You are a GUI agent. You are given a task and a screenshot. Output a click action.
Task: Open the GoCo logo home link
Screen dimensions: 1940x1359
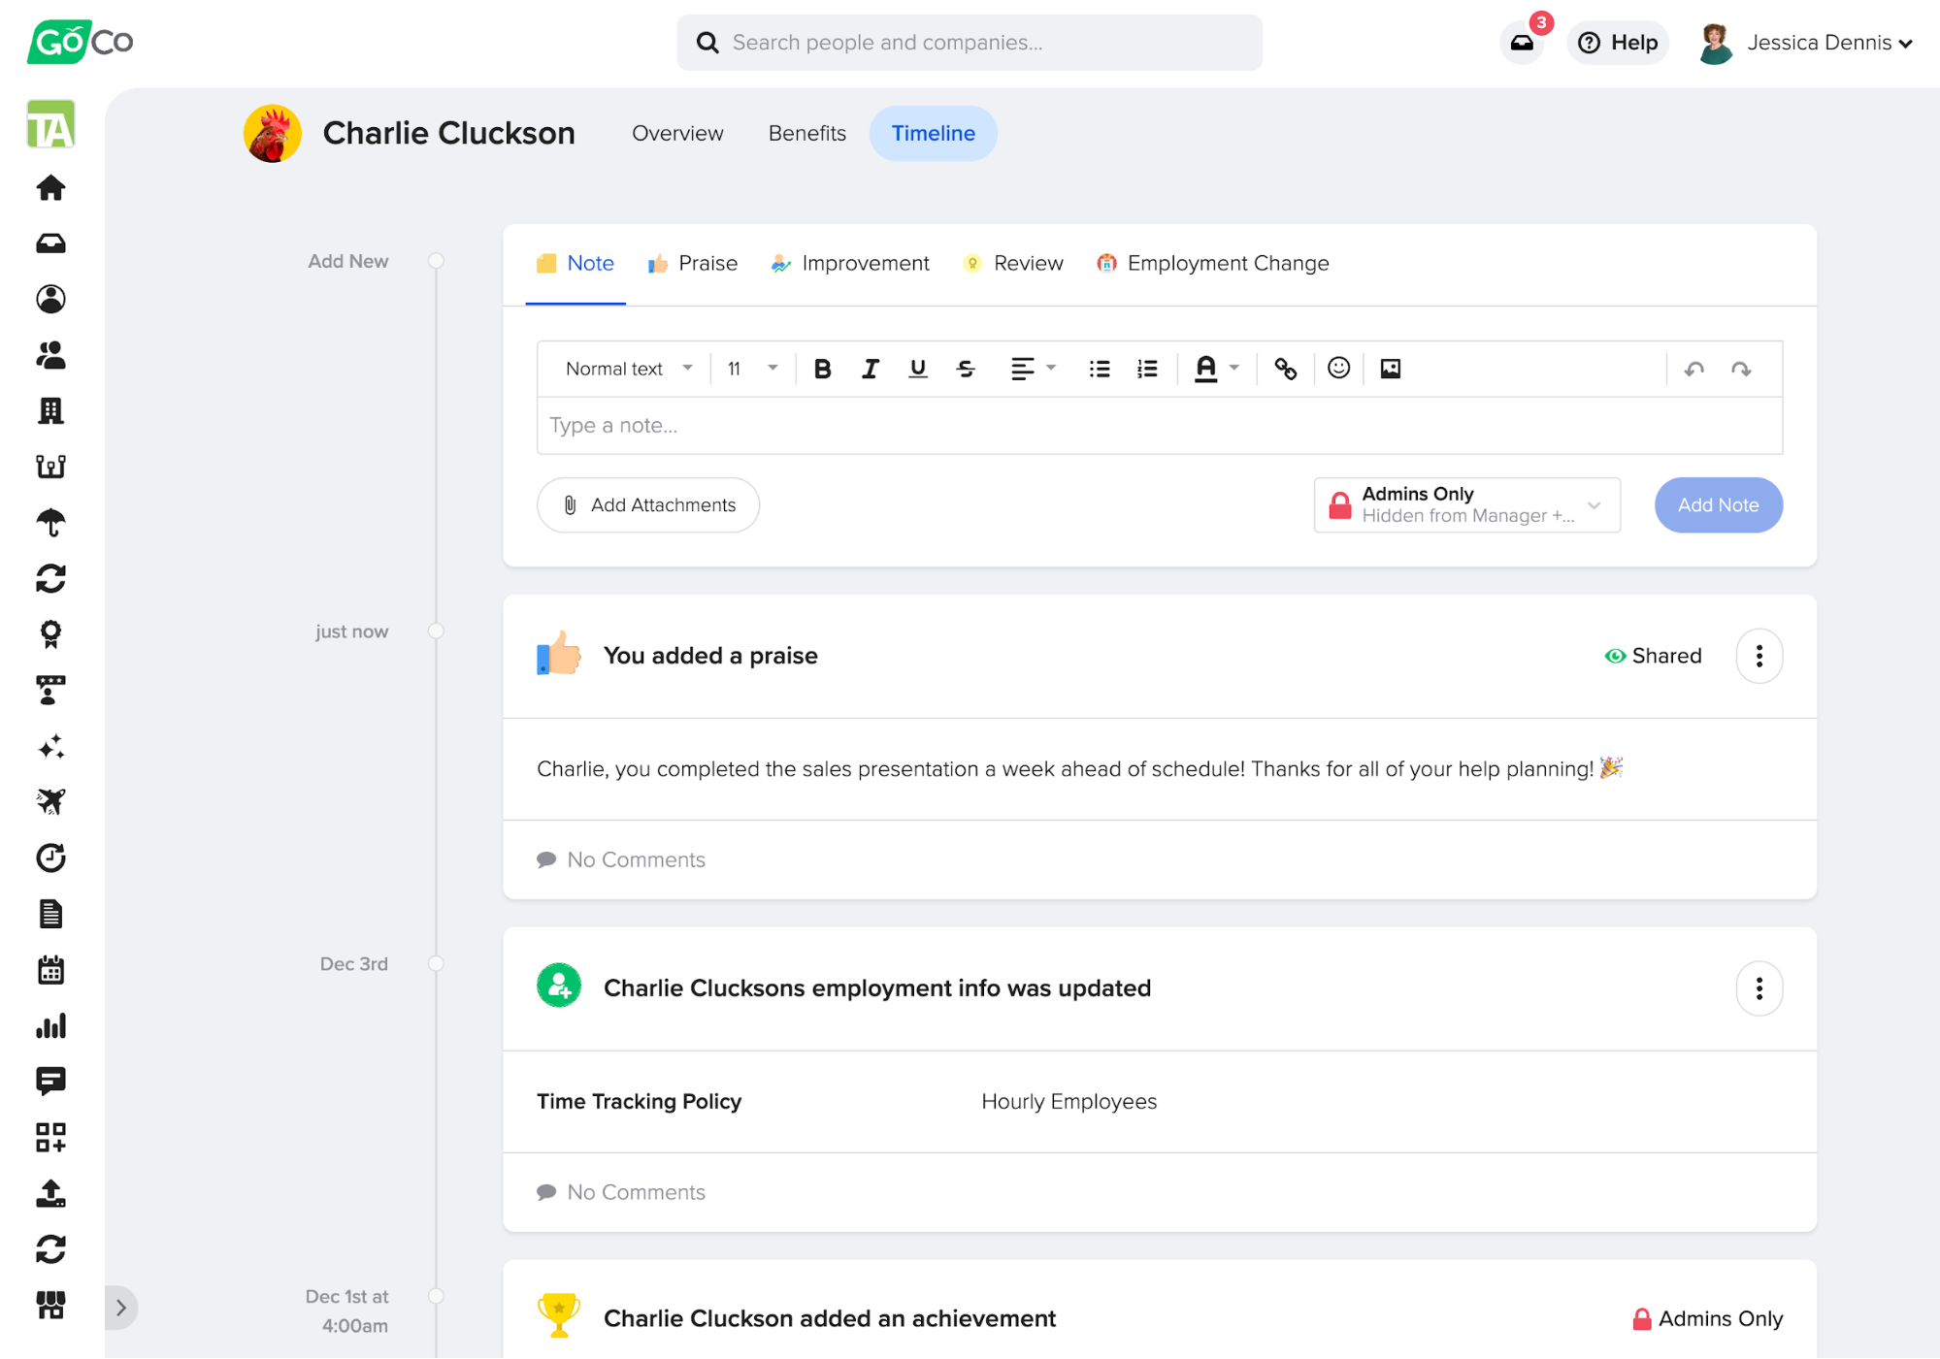point(81,42)
